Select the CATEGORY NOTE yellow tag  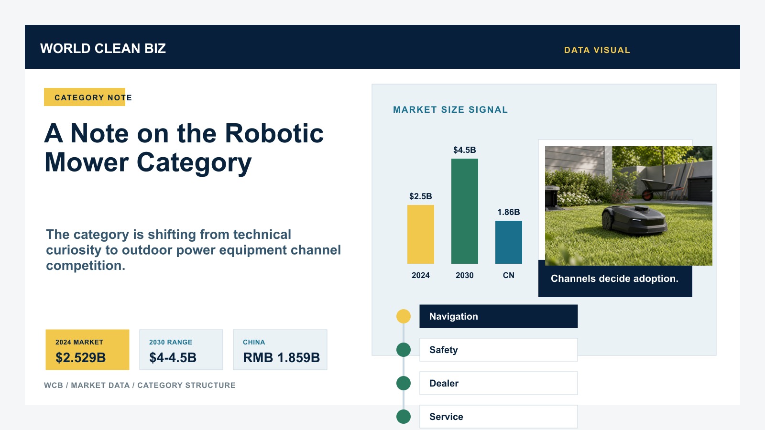(x=85, y=97)
